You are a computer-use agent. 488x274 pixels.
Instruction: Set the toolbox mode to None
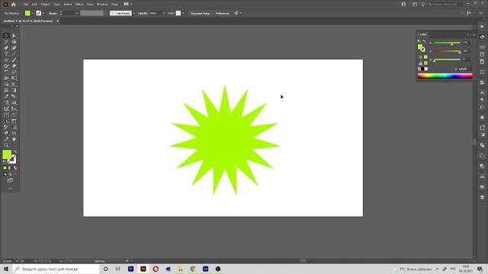click(15, 167)
